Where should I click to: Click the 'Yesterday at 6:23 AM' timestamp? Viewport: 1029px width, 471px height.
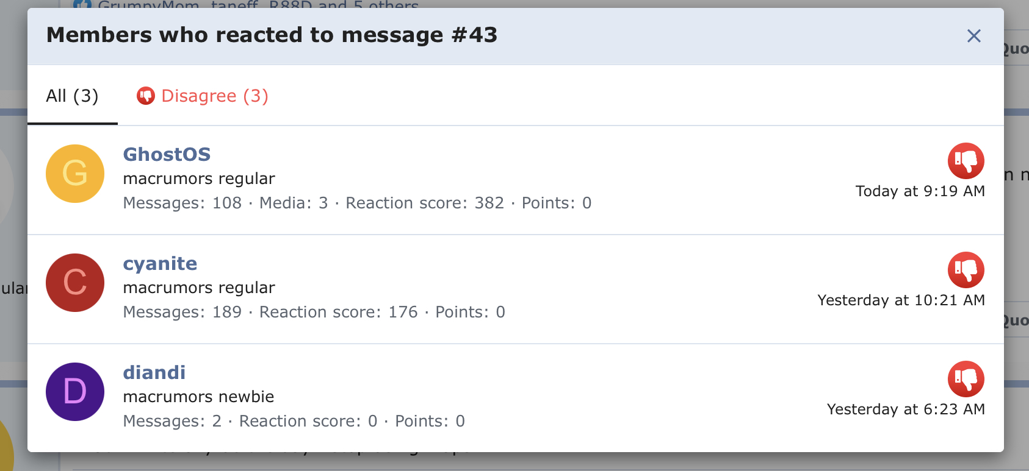coord(906,409)
